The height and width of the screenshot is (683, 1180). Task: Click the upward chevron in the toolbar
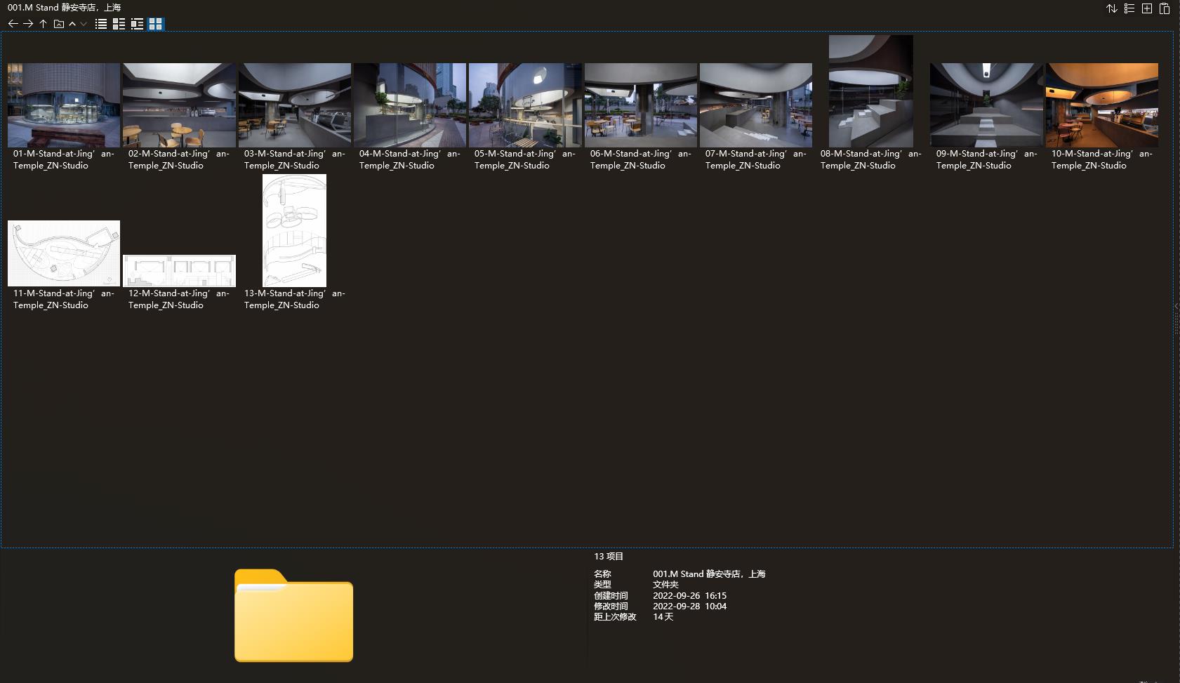click(72, 24)
